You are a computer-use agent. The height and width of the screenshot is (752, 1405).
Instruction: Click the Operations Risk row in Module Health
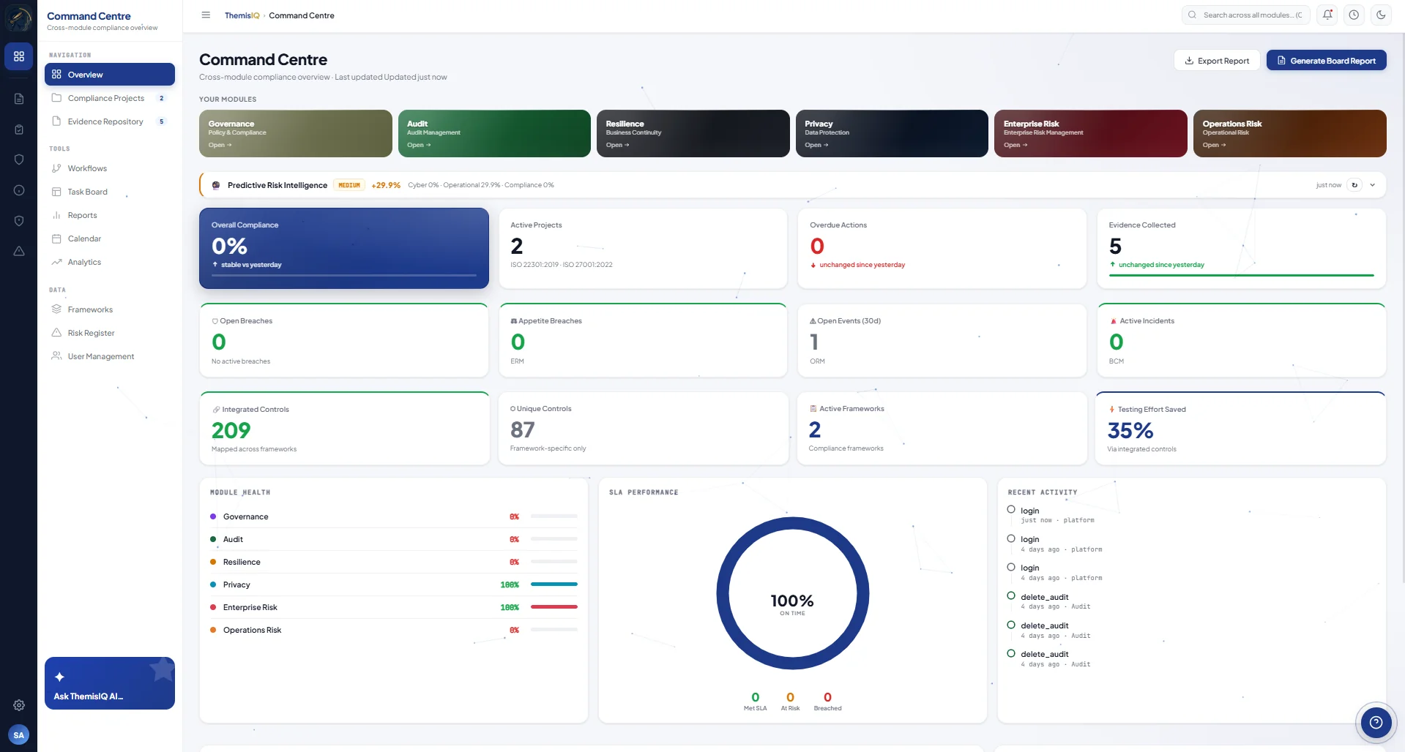(x=394, y=630)
